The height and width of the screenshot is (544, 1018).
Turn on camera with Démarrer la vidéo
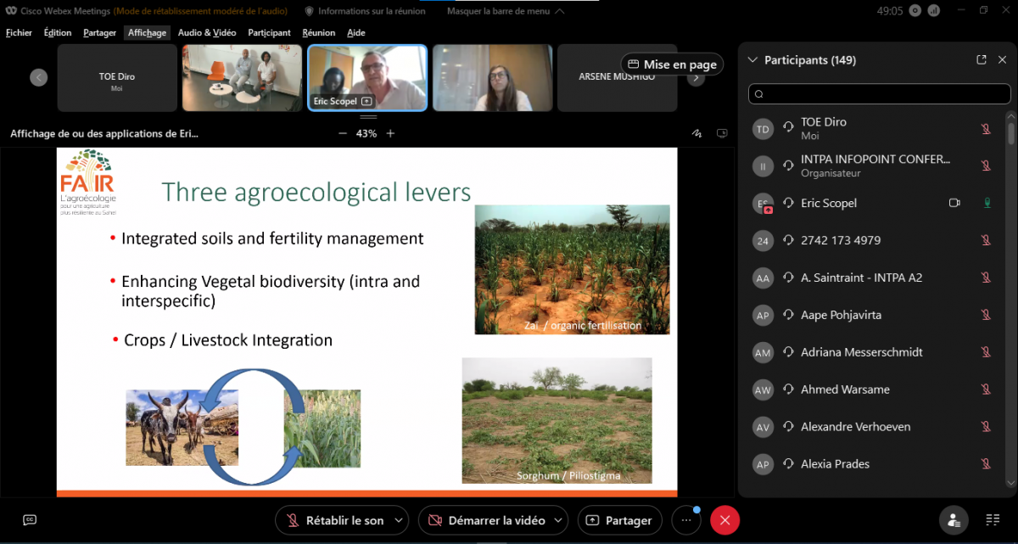(486, 520)
